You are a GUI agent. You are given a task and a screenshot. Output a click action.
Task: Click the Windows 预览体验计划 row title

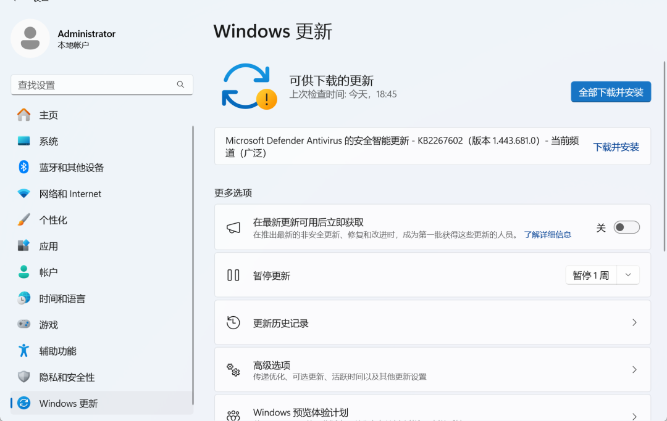[300, 412]
